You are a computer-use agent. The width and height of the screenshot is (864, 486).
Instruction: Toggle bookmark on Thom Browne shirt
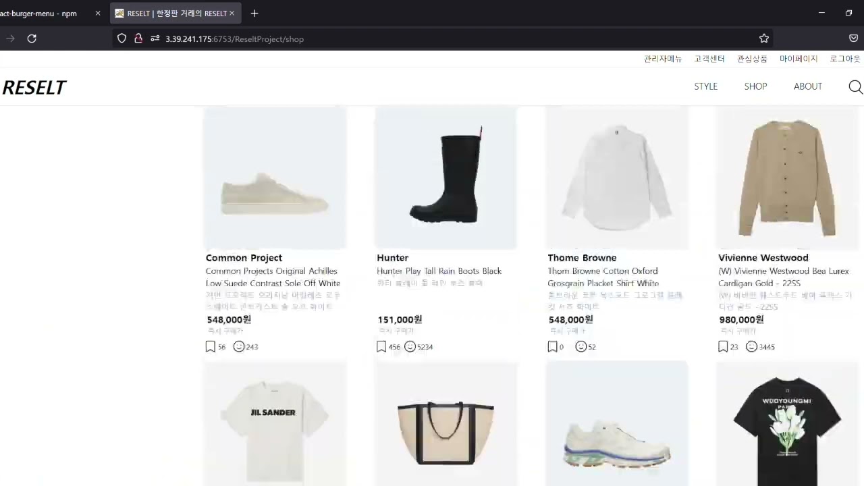point(552,346)
